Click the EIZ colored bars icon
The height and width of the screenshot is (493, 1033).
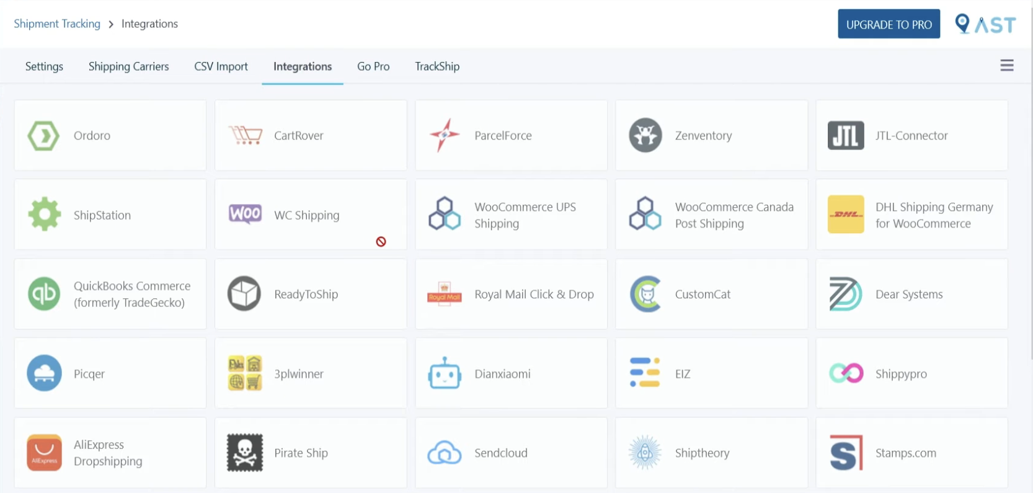[645, 373]
